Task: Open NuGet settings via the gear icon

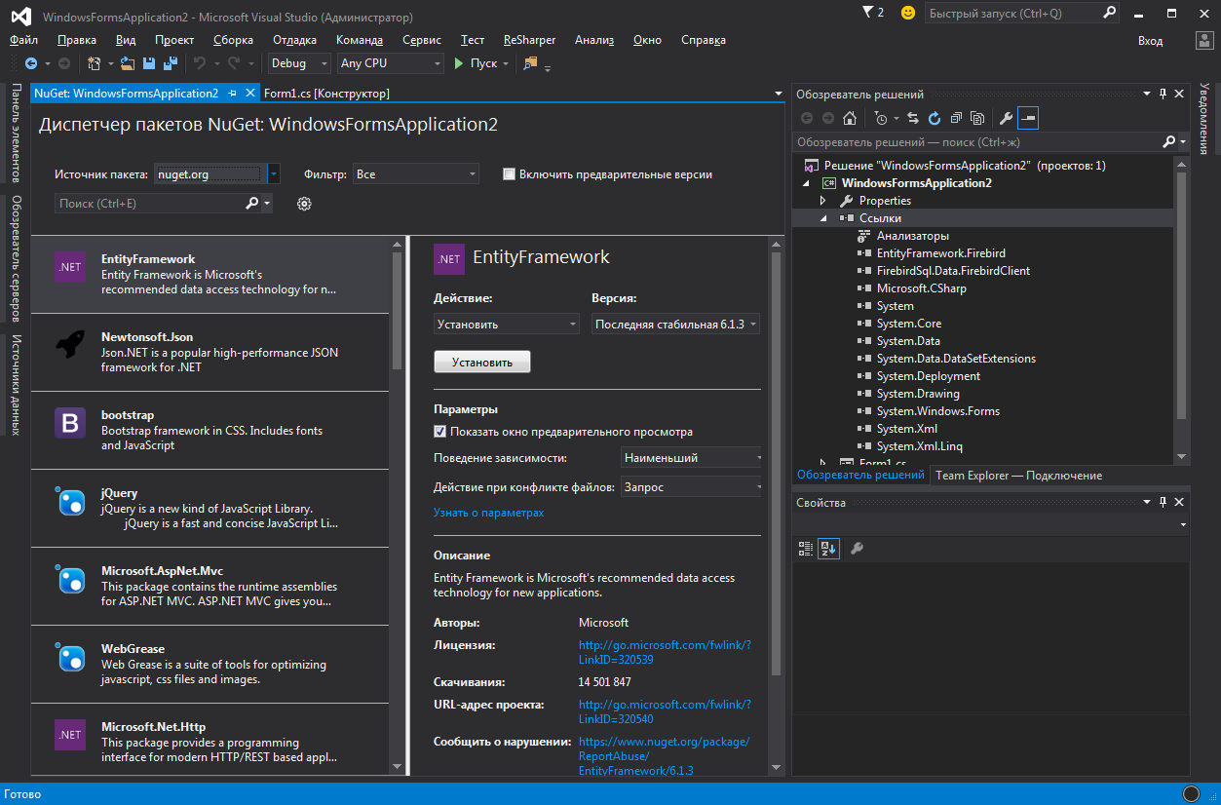Action: point(303,203)
